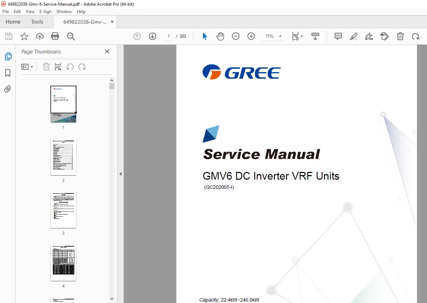The image size is (427, 303).
Task: Click the Delete page trash icon in toolbar
Action: coord(400,36)
